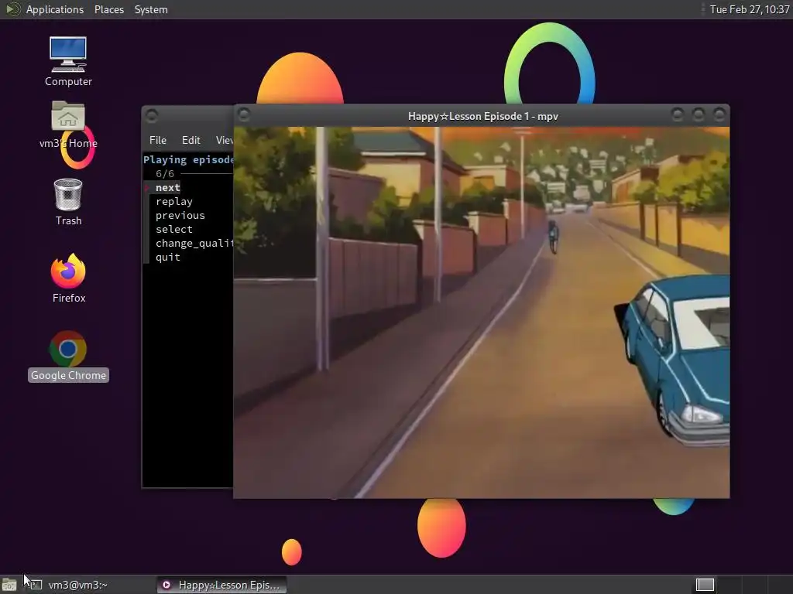Click the '6/6' counter in the terminal
Screen dimensions: 793x594
165,174
